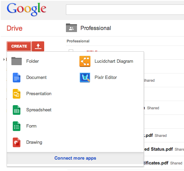
Task: Open the file ending in 'tificates.pdf'
Action: 156,163
